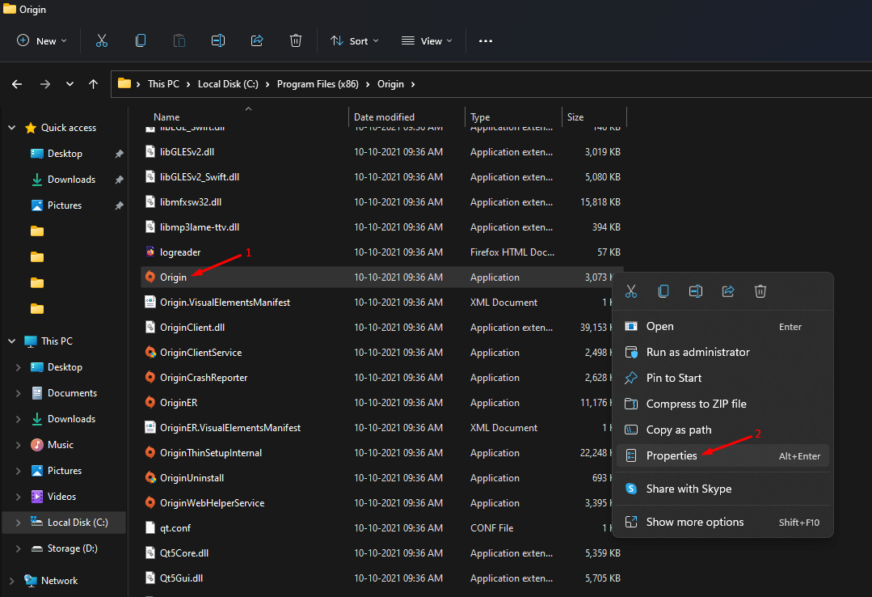Sort by the Name column header

point(166,117)
